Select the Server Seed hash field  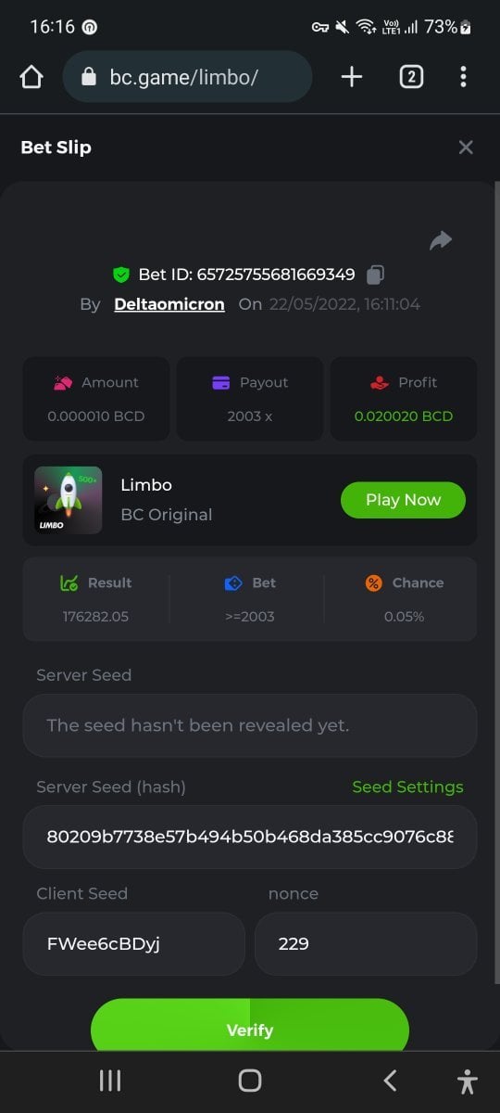250,837
